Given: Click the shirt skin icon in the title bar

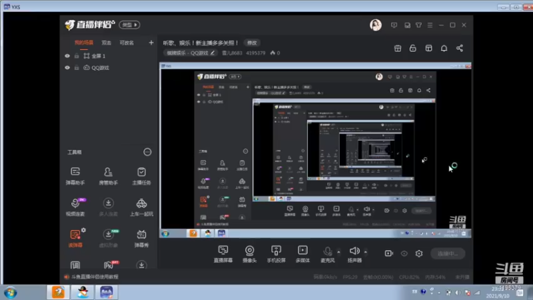Looking at the screenshot, I should (x=418, y=25).
